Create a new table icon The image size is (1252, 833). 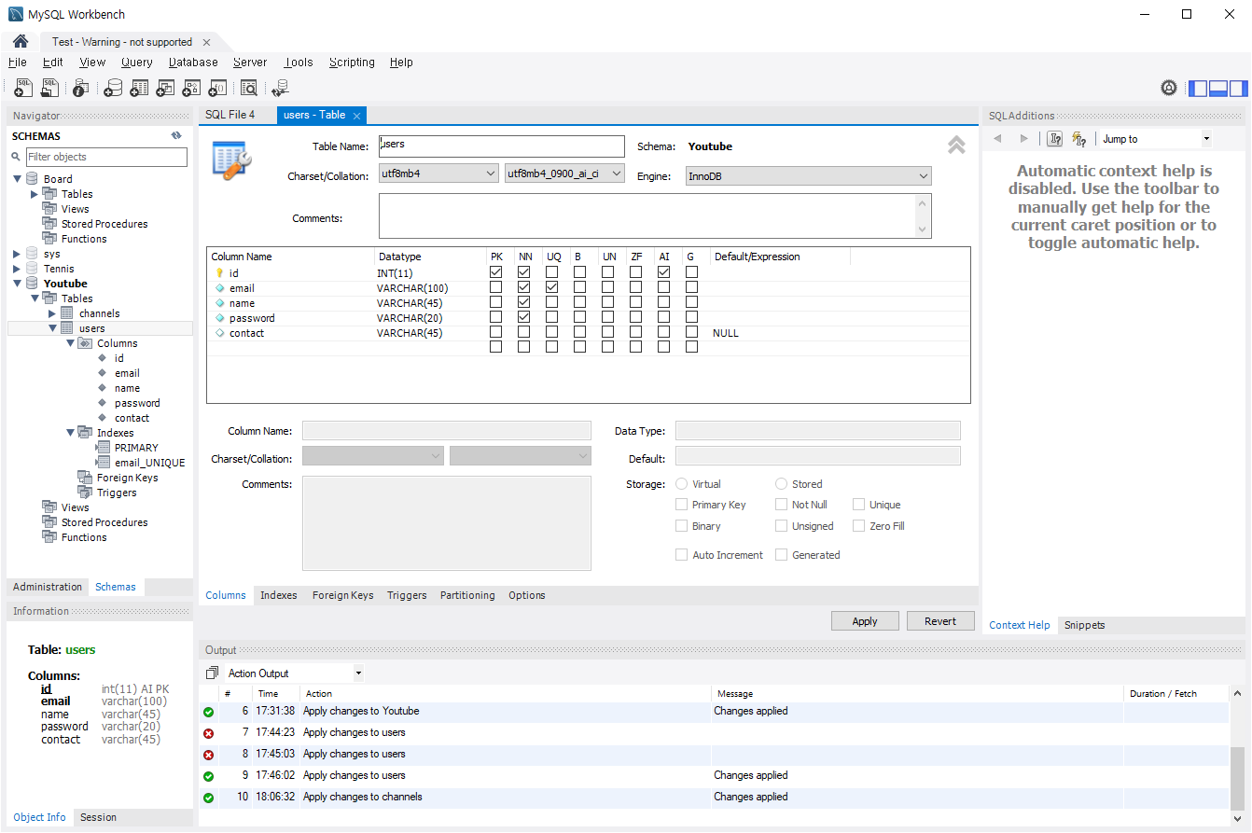[139, 88]
